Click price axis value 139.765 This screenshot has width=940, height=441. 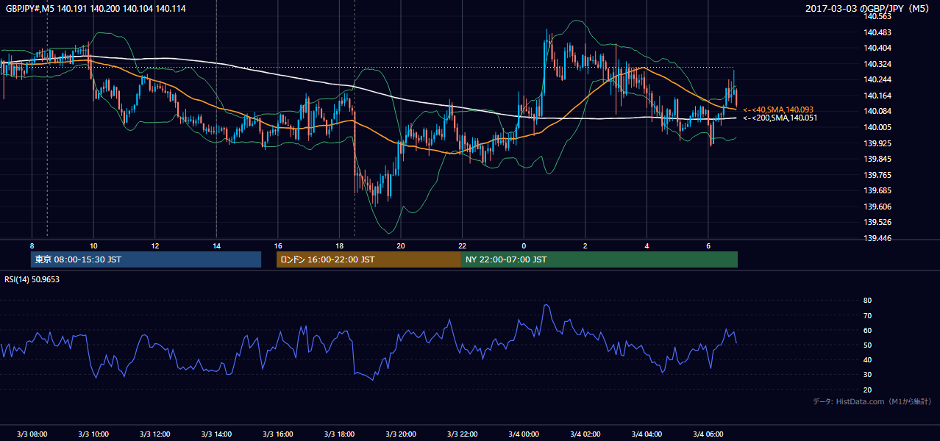pyautogui.click(x=877, y=175)
